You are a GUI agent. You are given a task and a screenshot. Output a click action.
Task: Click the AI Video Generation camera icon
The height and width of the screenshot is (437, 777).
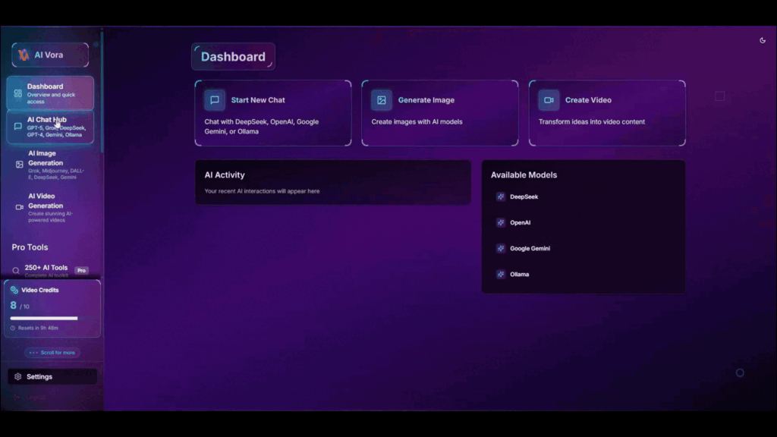point(20,207)
